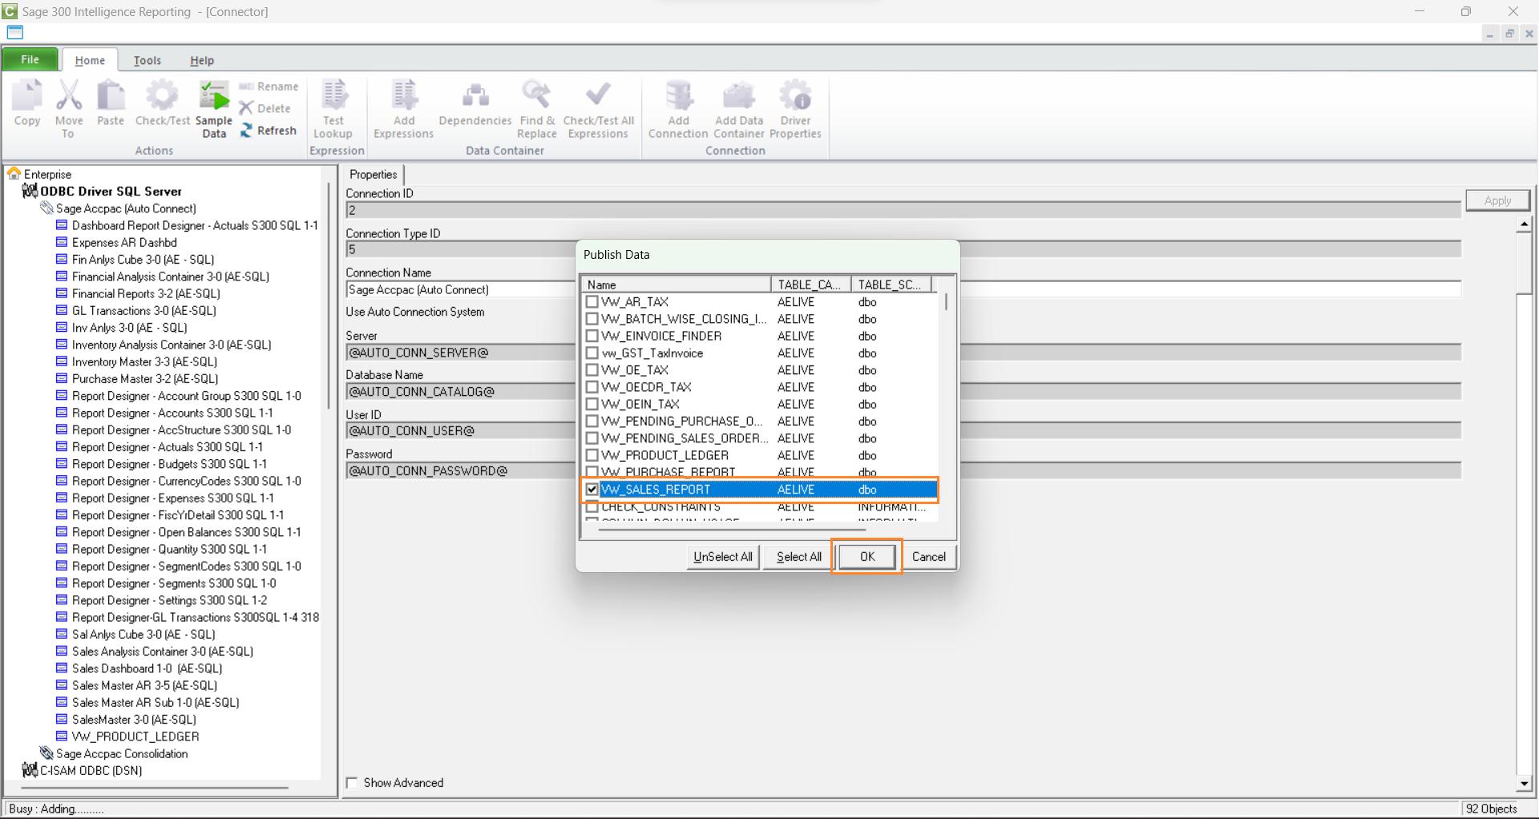Check the VW_OECDR_TAX checkbox

[x=592, y=387]
